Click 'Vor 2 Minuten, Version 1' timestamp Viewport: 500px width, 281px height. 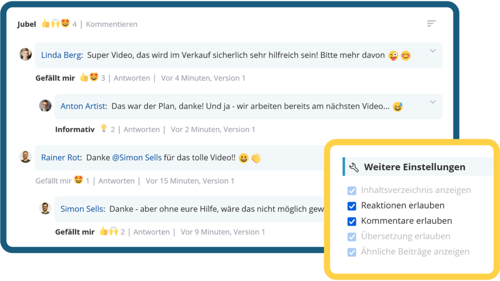213,130
